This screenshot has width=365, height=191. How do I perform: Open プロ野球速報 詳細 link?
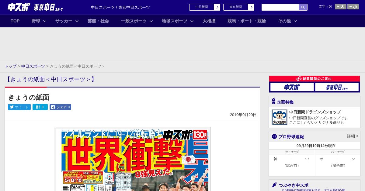[x=353, y=136]
